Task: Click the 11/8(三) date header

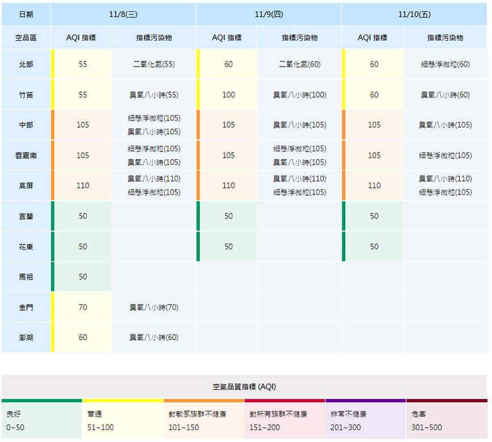Action: 123,14
